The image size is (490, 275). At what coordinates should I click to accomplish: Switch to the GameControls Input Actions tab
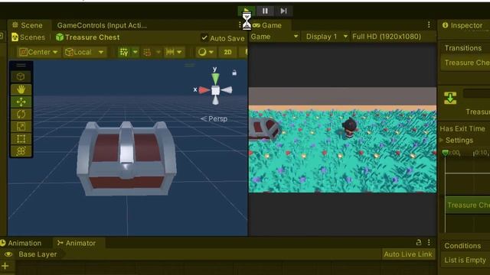(102, 25)
